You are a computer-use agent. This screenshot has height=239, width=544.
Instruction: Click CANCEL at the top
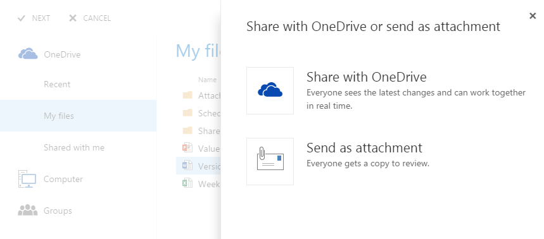[x=97, y=18]
